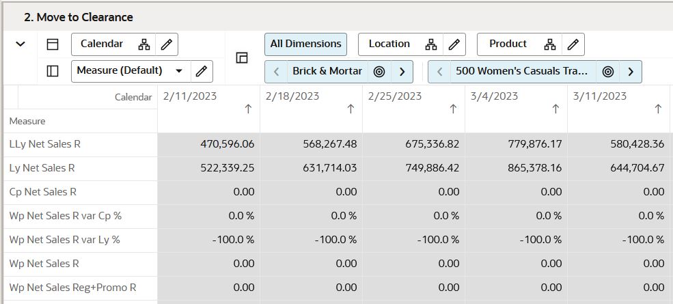This screenshot has height=304, width=673.
Task: Click the cell with value 522,339.25
Action: tap(208, 168)
